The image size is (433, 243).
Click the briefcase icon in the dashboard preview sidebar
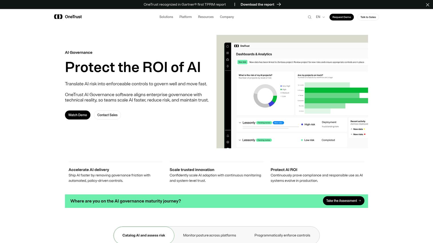tap(228, 60)
